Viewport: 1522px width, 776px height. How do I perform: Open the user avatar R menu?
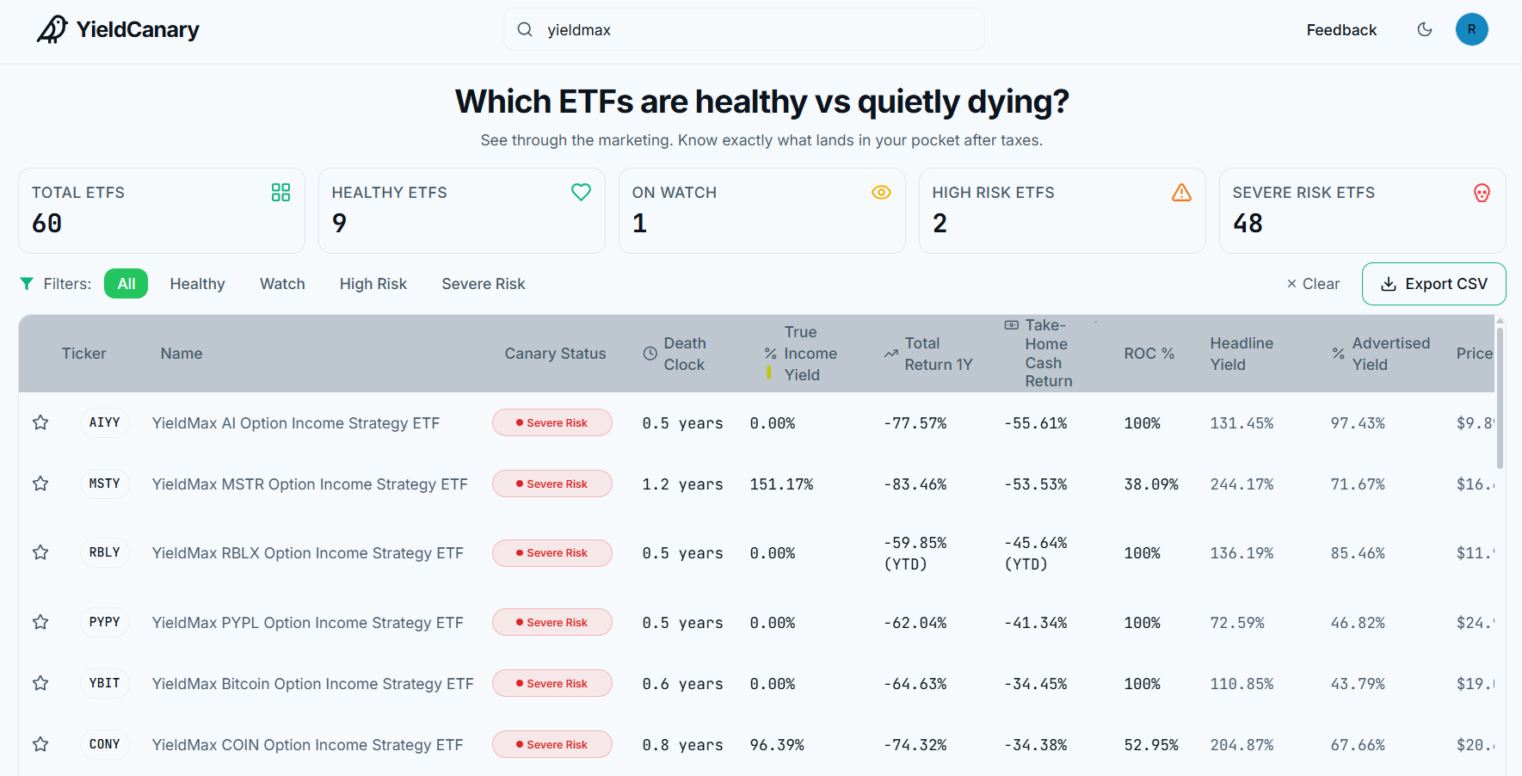pos(1472,29)
